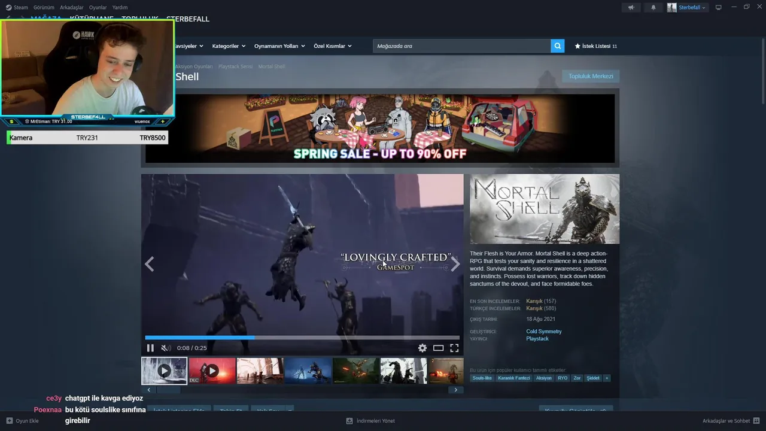Open İndirmeleri Yönet downloads manager
Viewport: 766px width, 431px height.
[x=370, y=421]
